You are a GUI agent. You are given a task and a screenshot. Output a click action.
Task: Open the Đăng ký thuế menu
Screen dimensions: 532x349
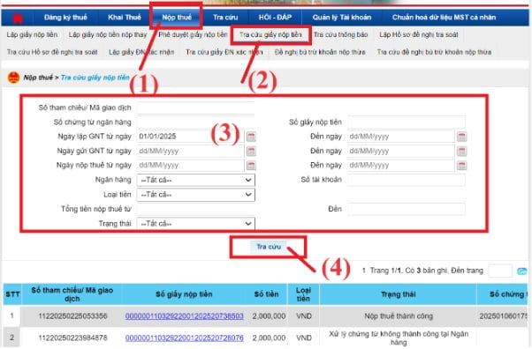click(x=65, y=18)
